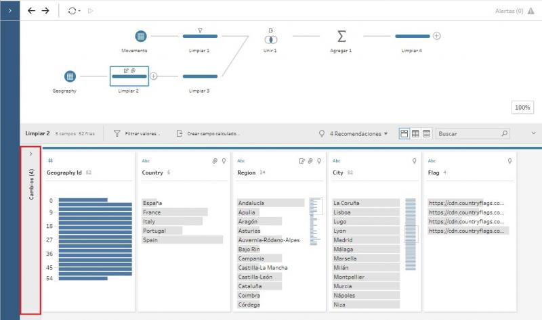Click the Buscar search field

coord(469,134)
